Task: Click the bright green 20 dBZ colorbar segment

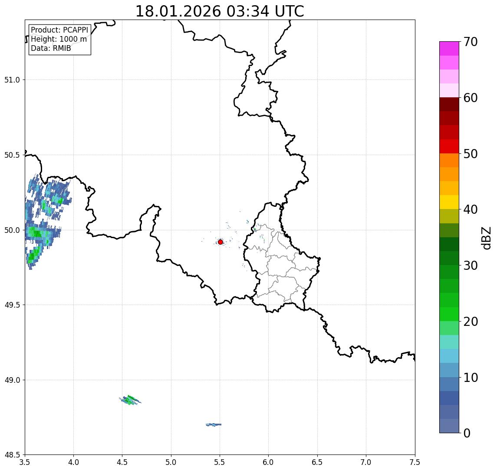Action: (x=449, y=314)
